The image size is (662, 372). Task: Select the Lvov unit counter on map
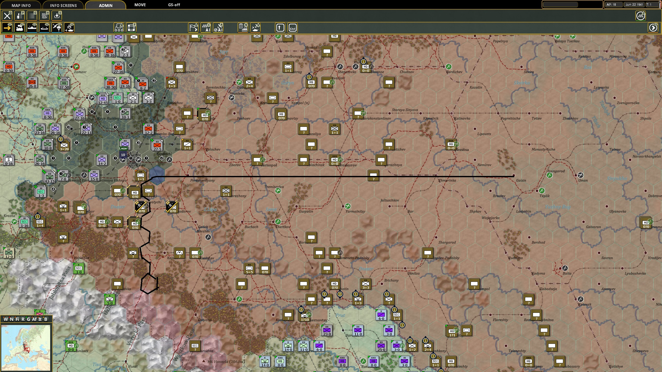pos(125,145)
